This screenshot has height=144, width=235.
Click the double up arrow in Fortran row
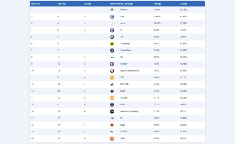point(85,64)
